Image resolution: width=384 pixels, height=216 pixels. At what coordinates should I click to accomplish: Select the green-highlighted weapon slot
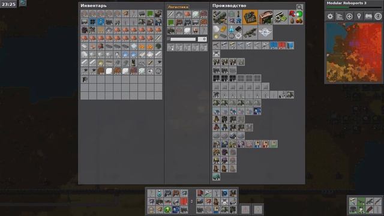[x=361, y=202]
